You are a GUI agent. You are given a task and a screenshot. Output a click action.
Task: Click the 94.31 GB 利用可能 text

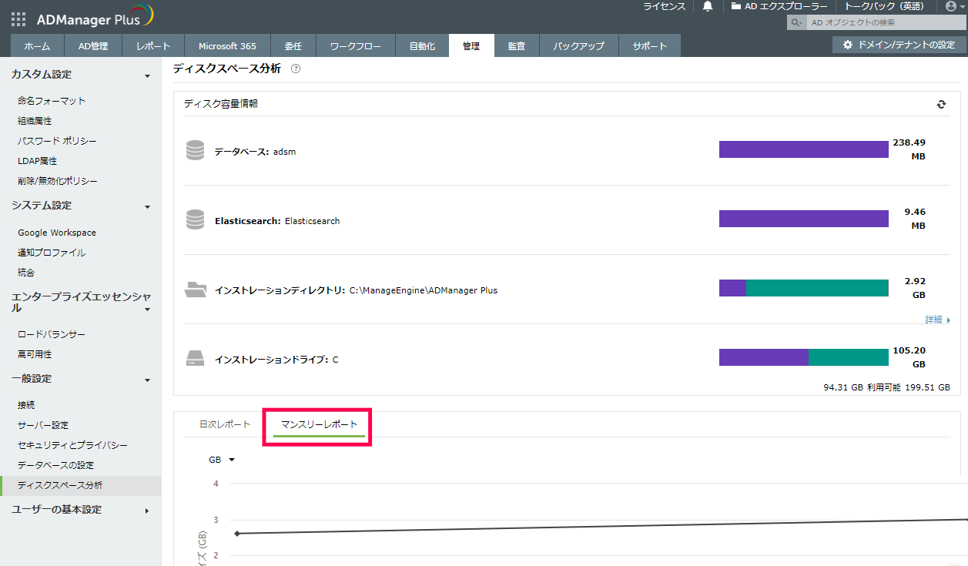(861, 387)
